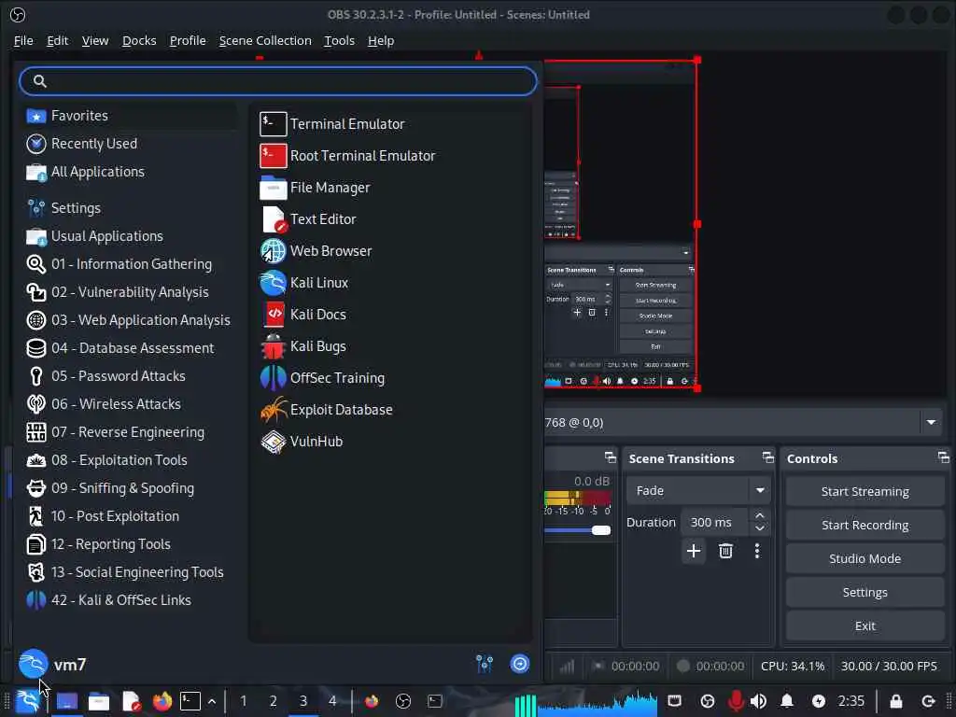This screenshot has height=717, width=956.
Task: Click the log out icon in application menu
Action: click(520, 664)
